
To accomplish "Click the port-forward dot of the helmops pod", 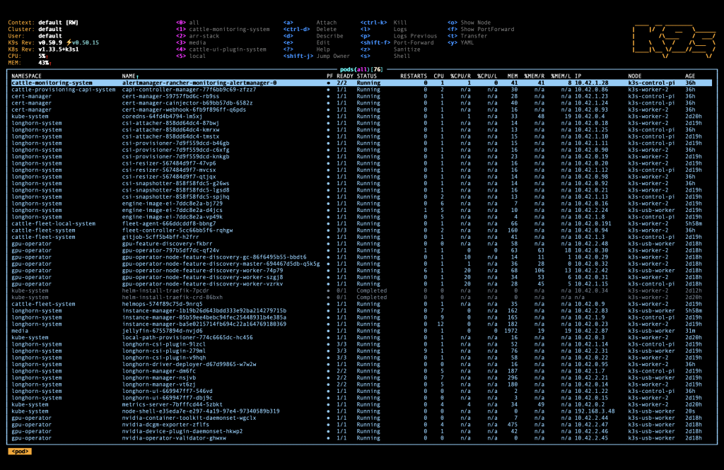I will (x=328, y=304).
